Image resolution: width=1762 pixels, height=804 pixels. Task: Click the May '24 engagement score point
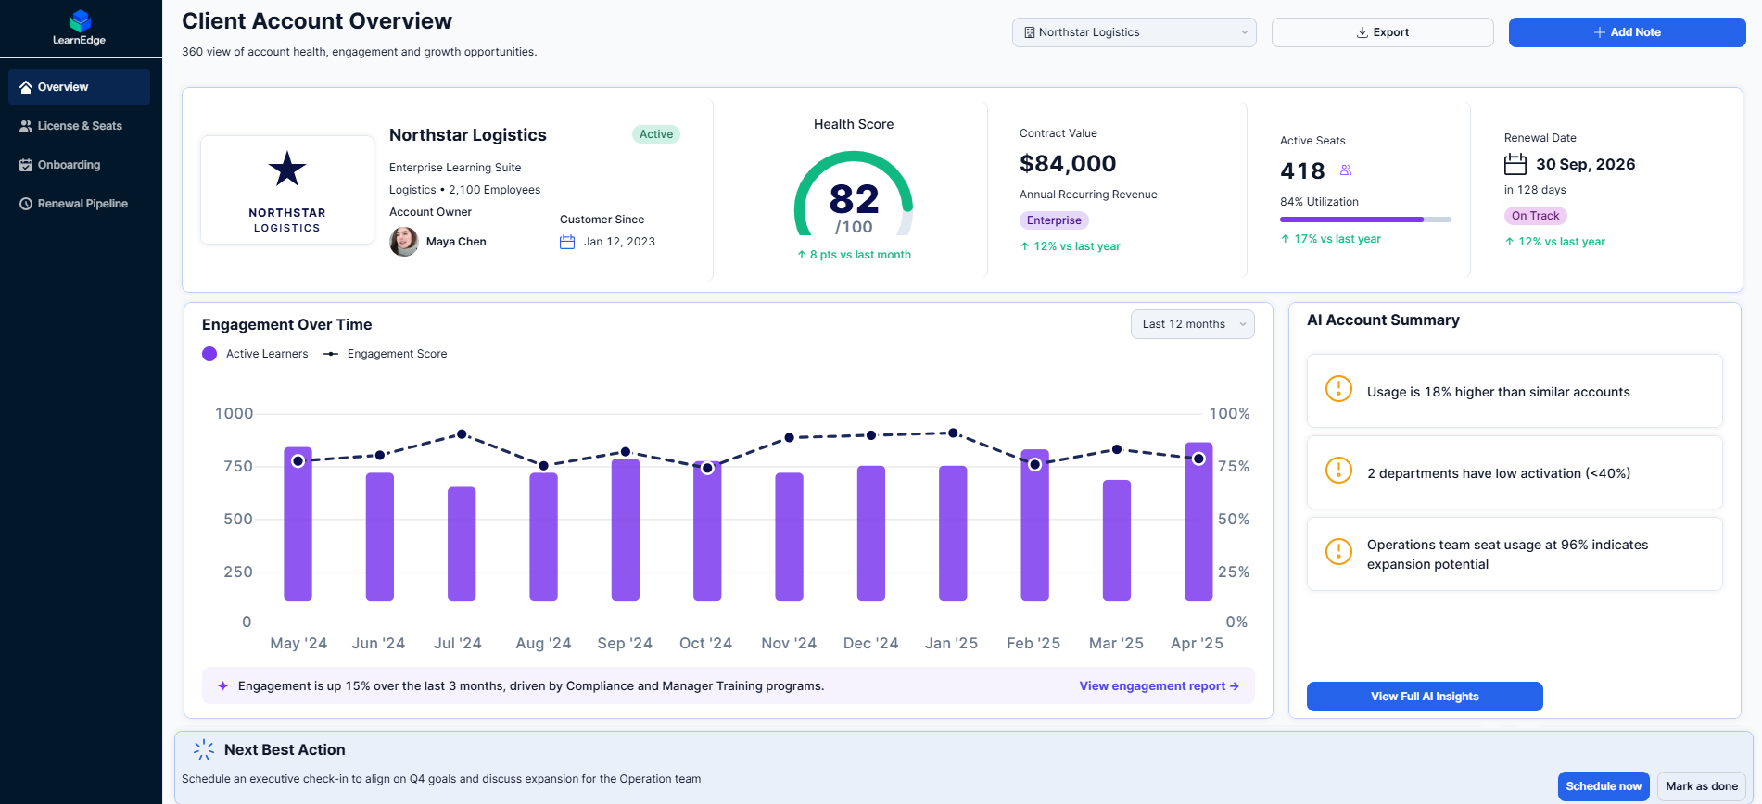[298, 461]
